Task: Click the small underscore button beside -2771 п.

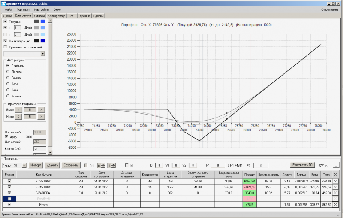Action: pos(336,166)
